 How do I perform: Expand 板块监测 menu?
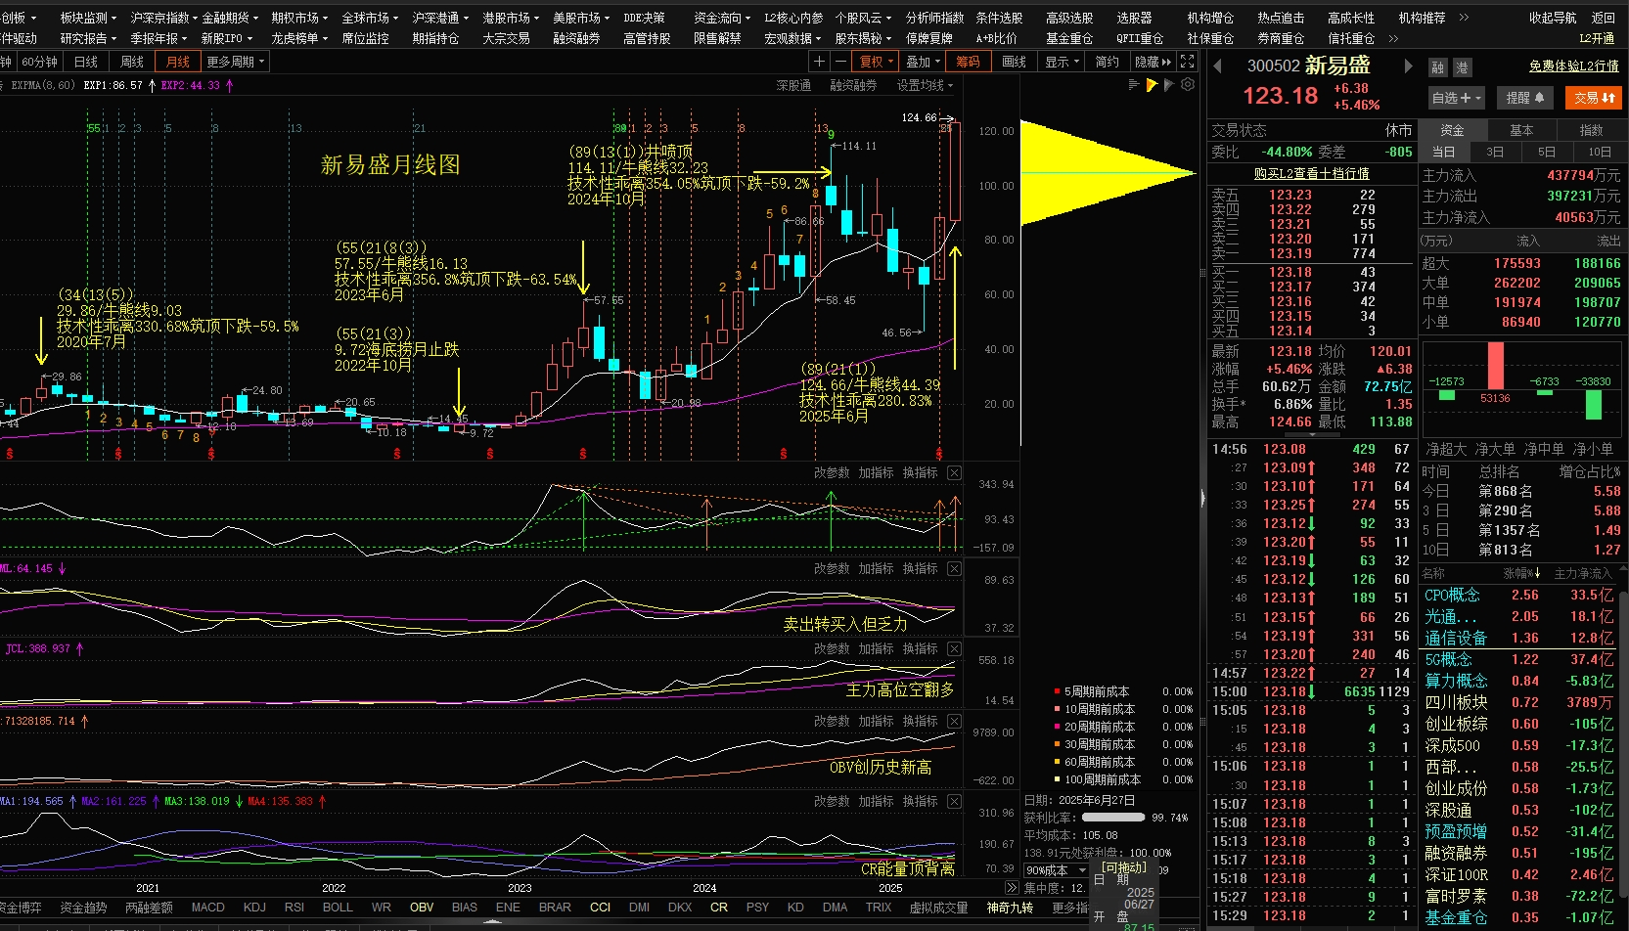(88, 18)
